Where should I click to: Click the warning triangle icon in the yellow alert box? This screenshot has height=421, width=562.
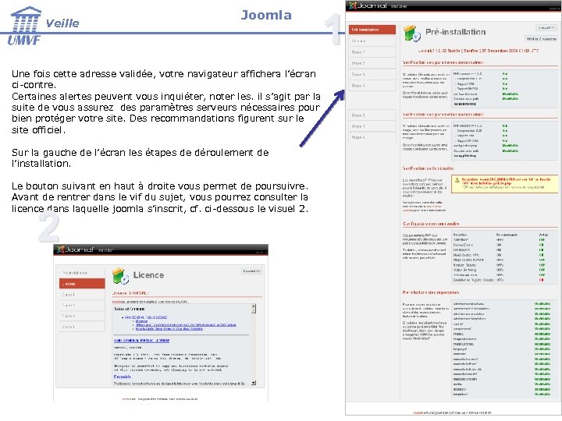pyautogui.click(x=457, y=180)
